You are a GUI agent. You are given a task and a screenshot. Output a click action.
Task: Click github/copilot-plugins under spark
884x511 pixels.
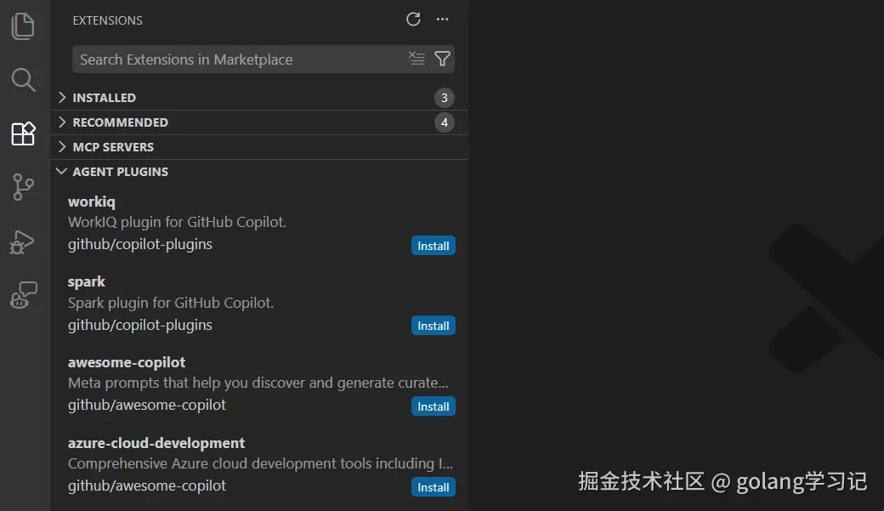pos(139,326)
